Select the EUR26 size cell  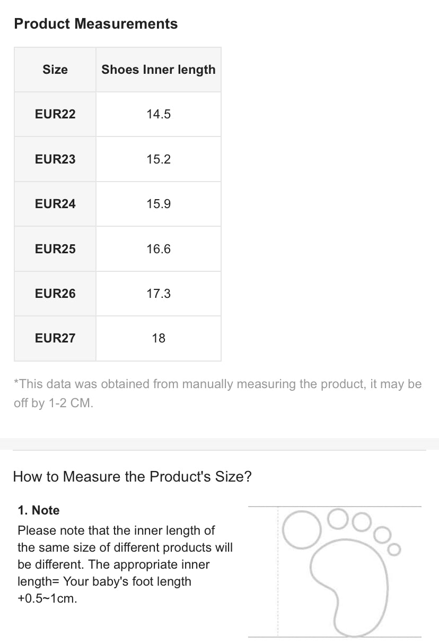coord(55,294)
